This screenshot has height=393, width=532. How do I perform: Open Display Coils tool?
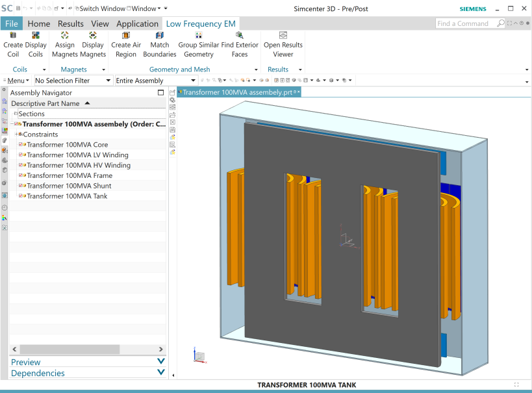pyautogui.click(x=36, y=45)
